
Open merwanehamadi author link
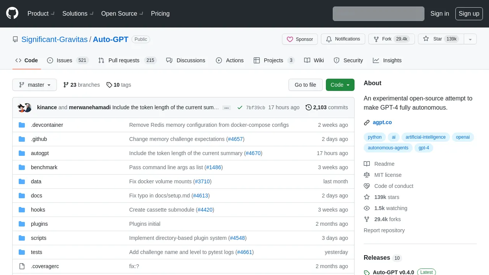[x=90, y=107]
